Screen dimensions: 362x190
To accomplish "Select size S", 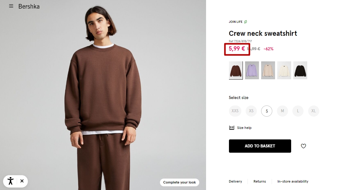I will pos(267,111).
